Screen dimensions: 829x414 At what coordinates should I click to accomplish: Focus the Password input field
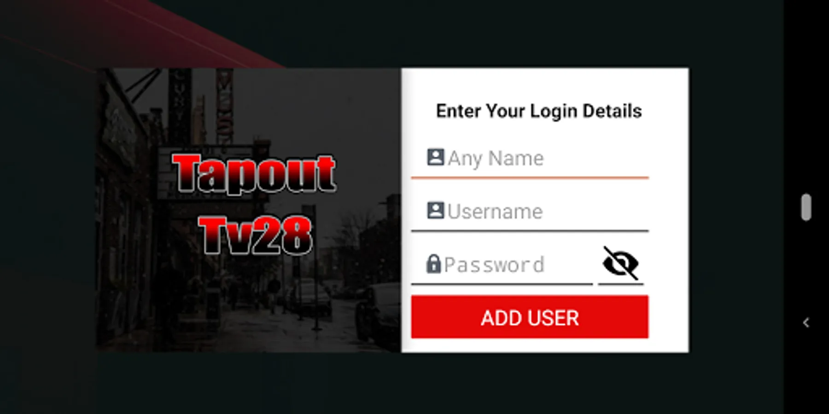point(502,265)
